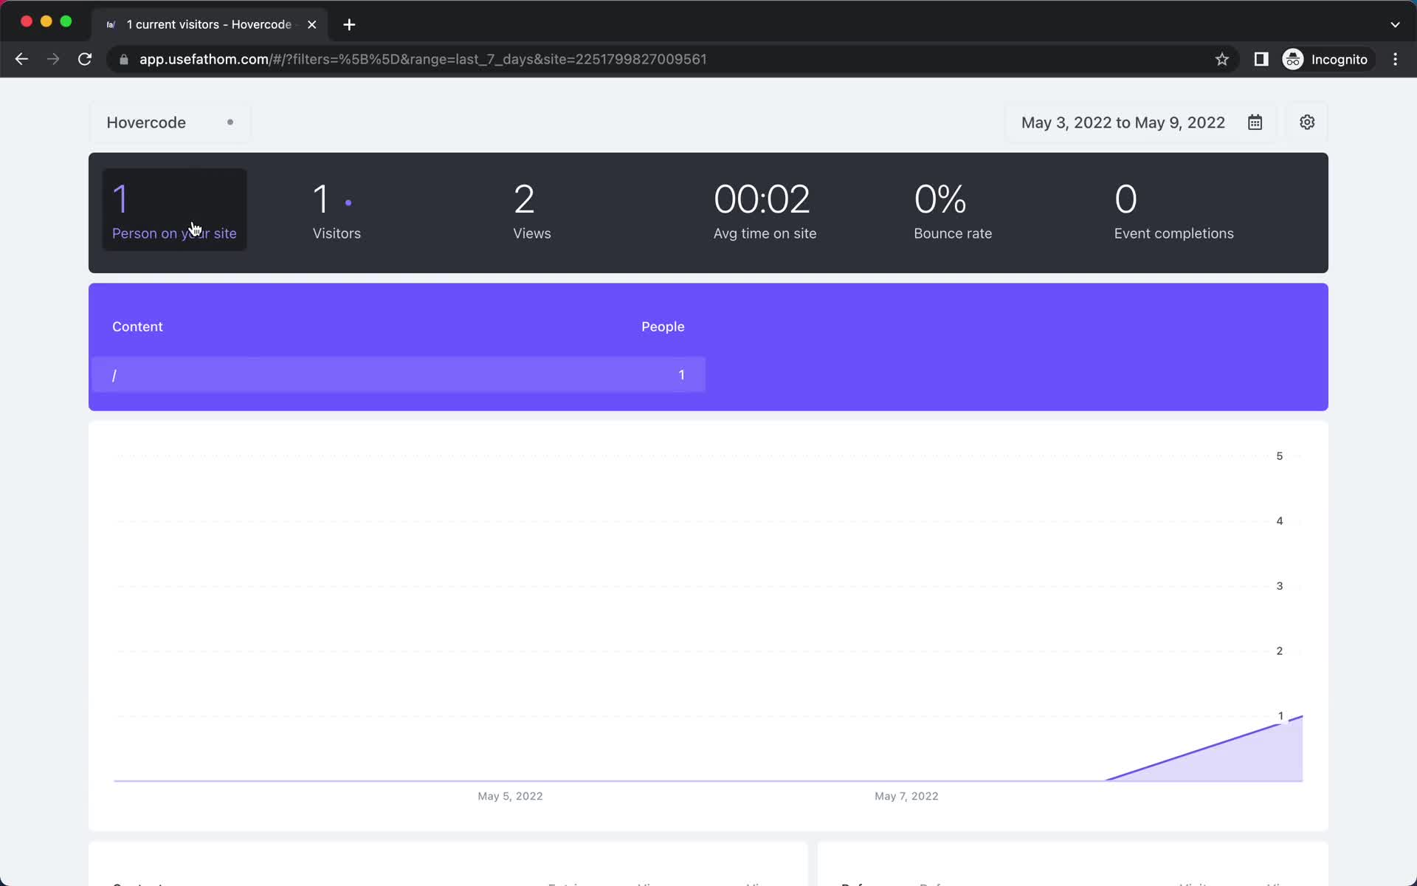This screenshot has width=1417, height=886.
Task: Click the May 5, 2022 axis label
Action: pyautogui.click(x=510, y=796)
